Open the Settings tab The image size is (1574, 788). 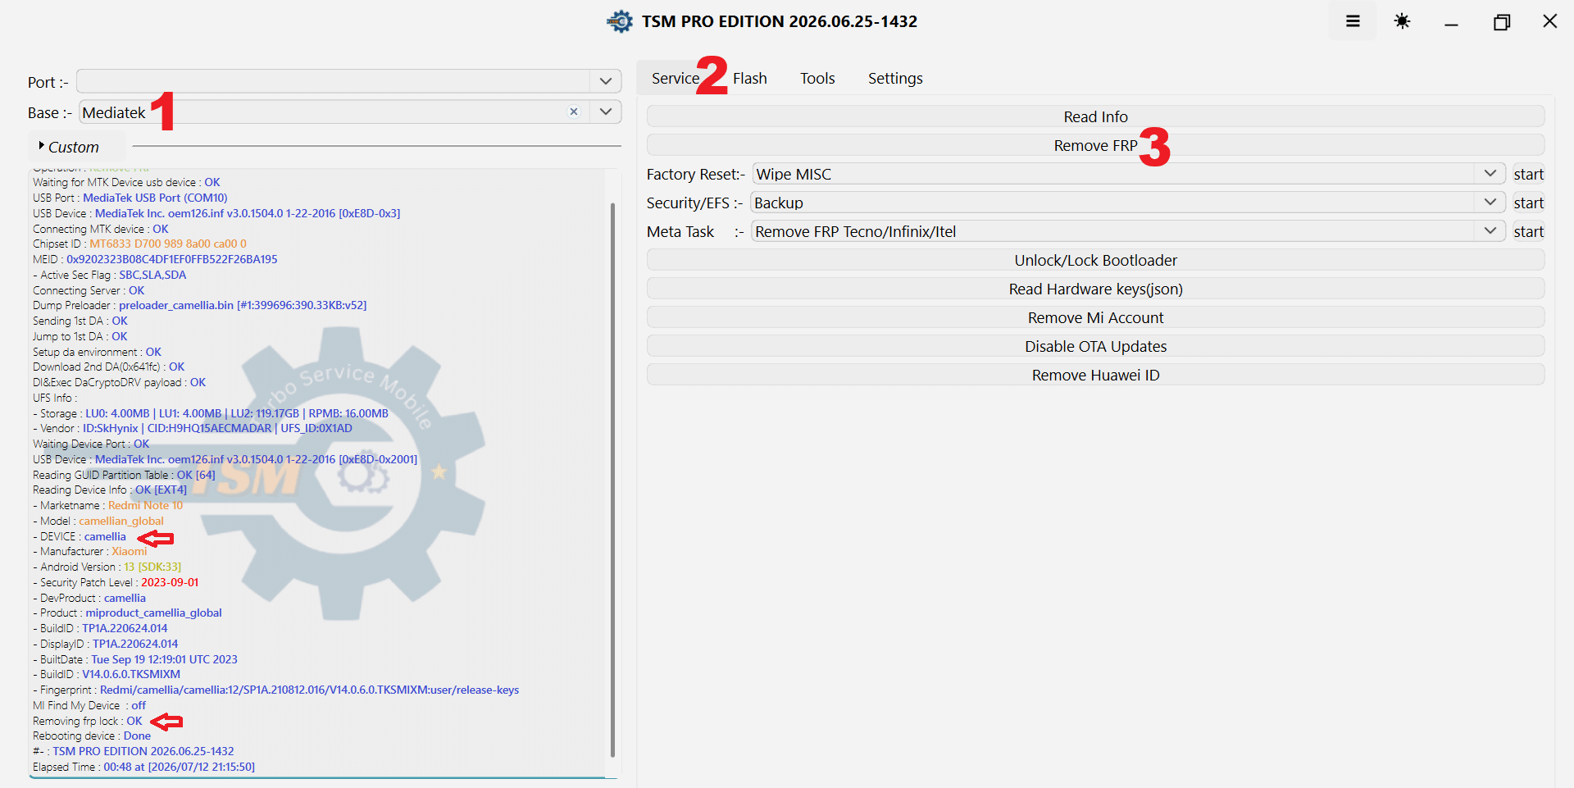point(895,79)
